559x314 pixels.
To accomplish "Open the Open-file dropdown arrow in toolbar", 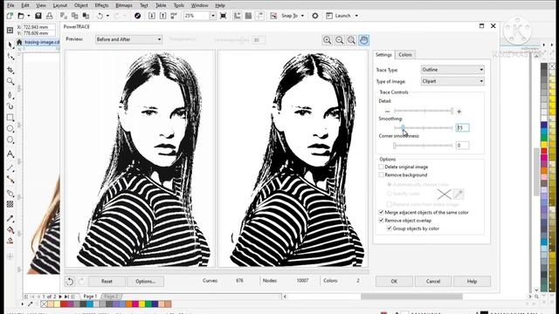I will click(x=29, y=16).
